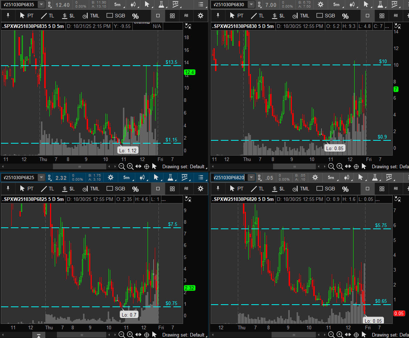The image size is (409, 338).
Task: Expand the 5m timeframe dropdown on P6820 chart
Action: click(x=331, y=177)
